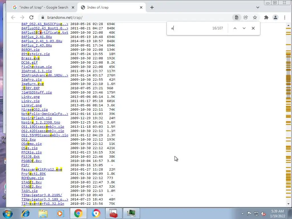Click the address bar URL
This screenshot has height=219, width=292.
tap(65, 17)
